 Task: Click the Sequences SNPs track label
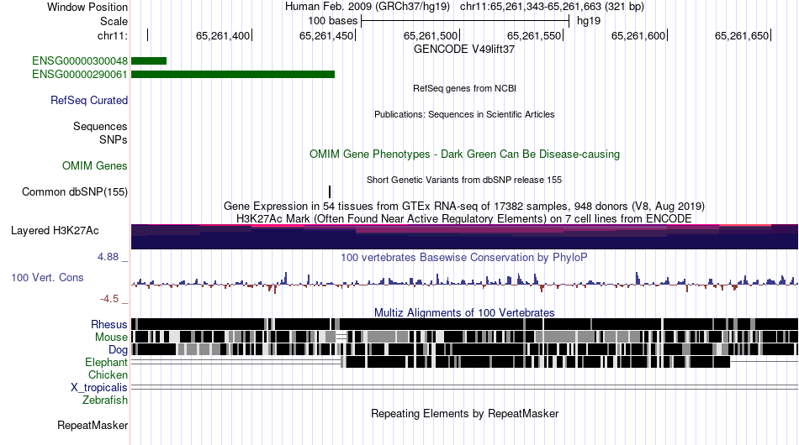pyautogui.click(x=100, y=133)
